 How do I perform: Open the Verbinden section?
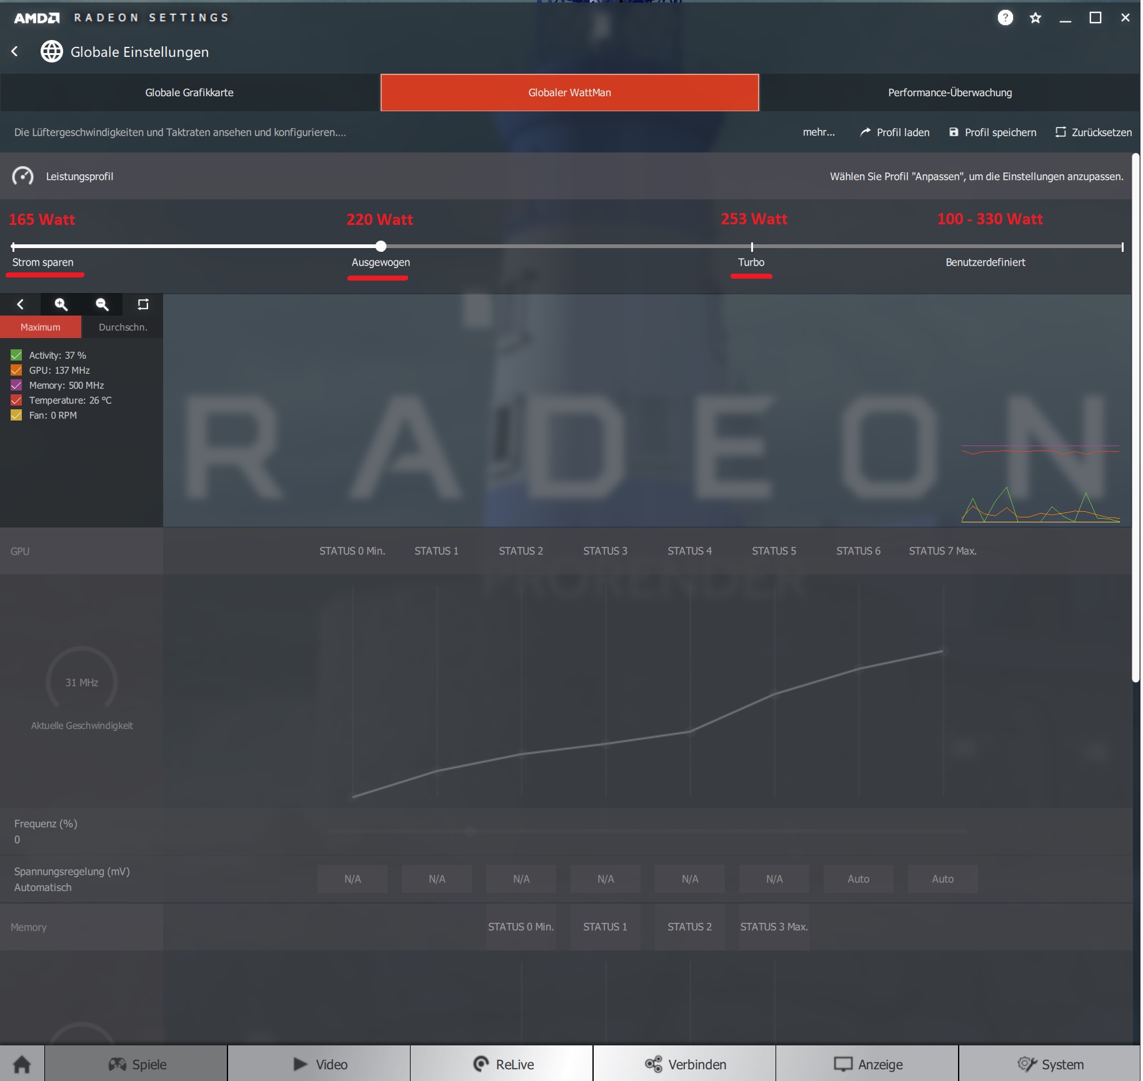pyautogui.click(x=685, y=1064)
